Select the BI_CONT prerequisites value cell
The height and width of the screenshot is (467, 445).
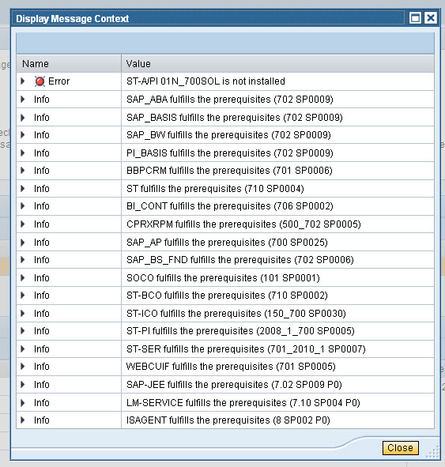pos(277,206)
